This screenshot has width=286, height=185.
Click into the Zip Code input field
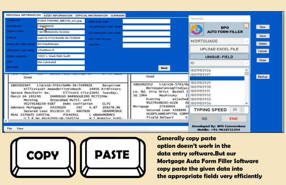coord(61,68)
